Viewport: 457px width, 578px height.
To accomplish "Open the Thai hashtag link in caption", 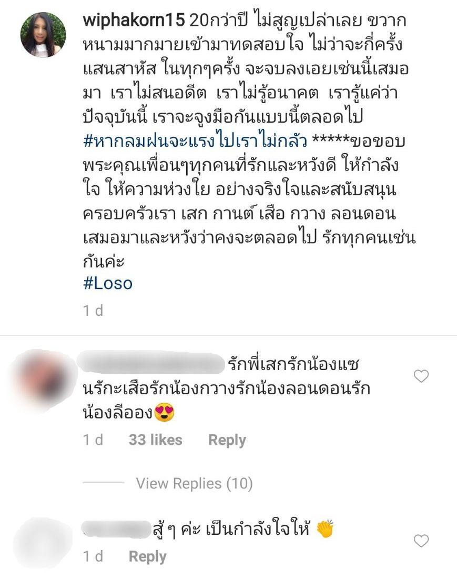I will [195, 142].
